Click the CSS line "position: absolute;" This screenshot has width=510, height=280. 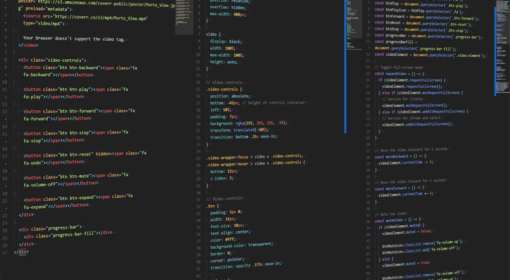pos(230,96)
